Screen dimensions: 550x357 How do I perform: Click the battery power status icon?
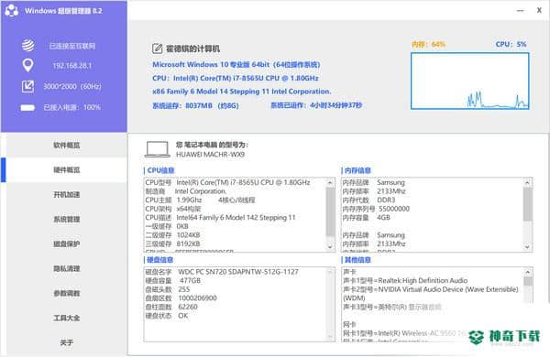coord(27,107)
